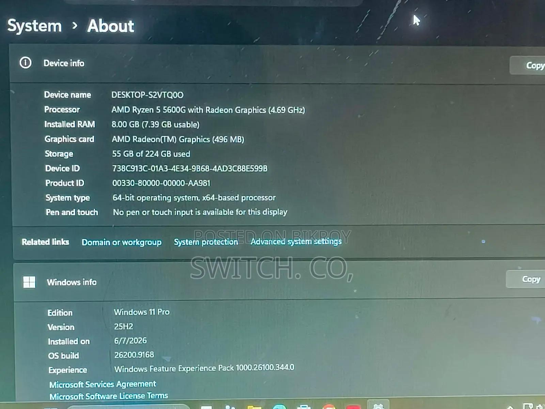Click the Device info circle icon
545x409 pixels.
pos(26,63)
